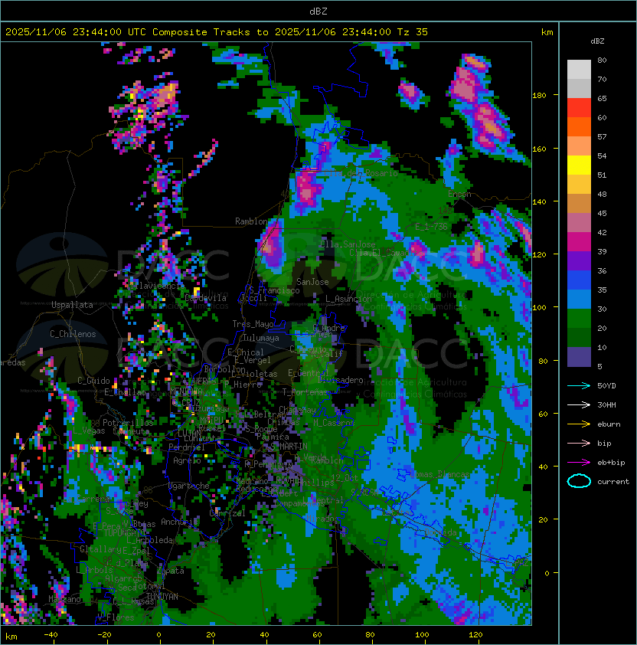Click the dBZ label above legend
The image size is (637, 645).
597,41
